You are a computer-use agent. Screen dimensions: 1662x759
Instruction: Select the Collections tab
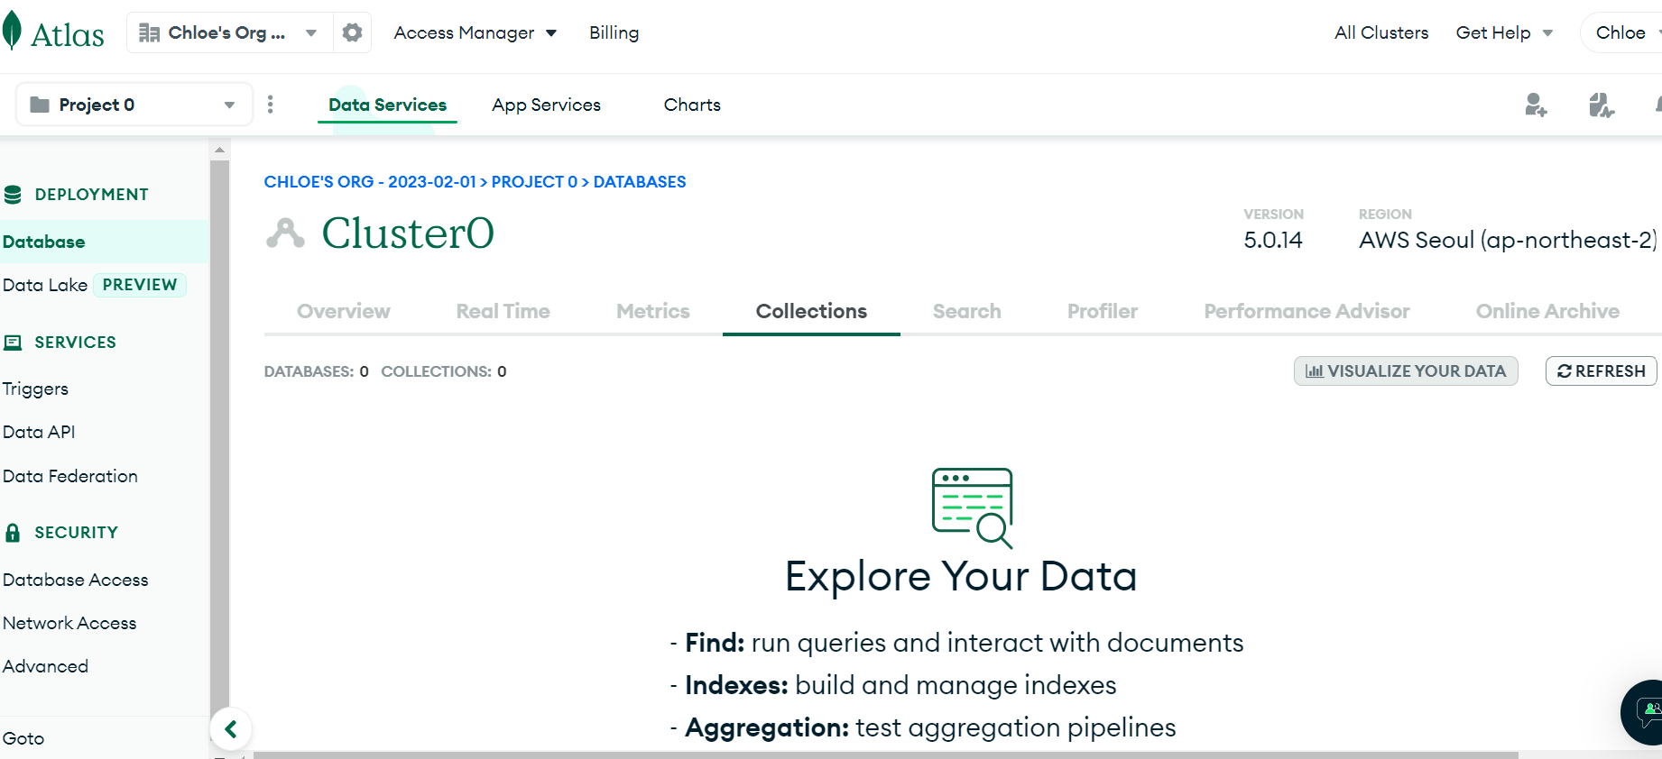point(811,311)
